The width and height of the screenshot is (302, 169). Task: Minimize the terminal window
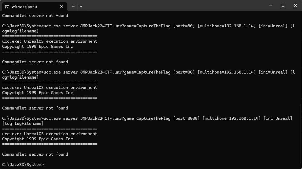pos(271,5)
